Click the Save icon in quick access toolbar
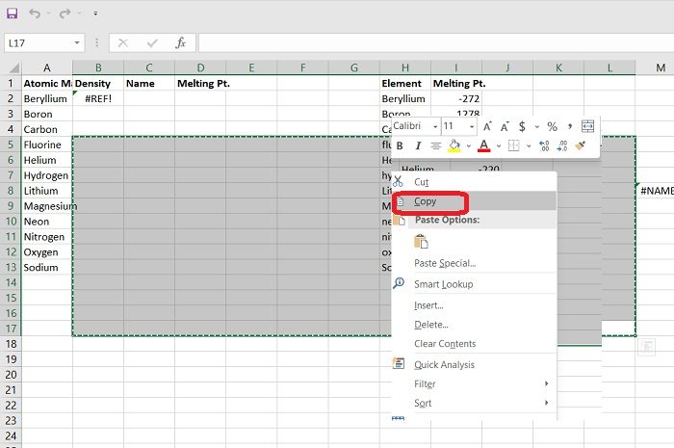Image resolution: width=674 pixels, height=448 pixels. coord(12,13)
